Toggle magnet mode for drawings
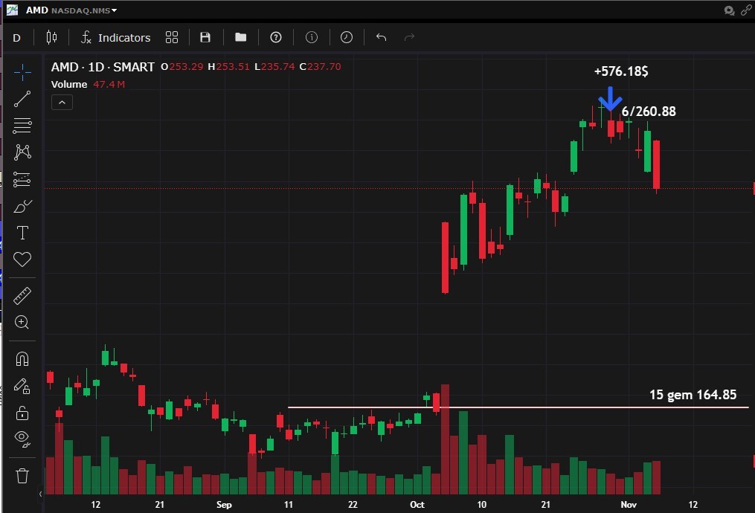Viewport: 755px width, 513px height. 22,359
